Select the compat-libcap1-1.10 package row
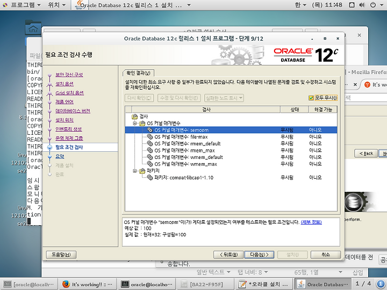The height and width of the screenshot is (290, 387). [231, 177]
